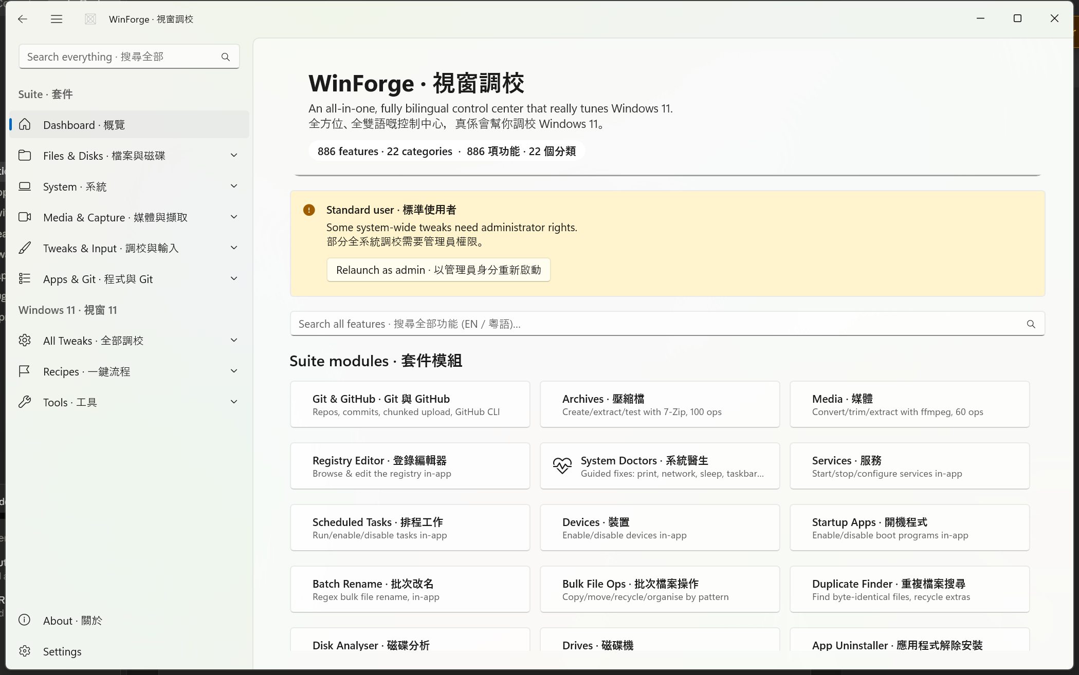Select Files & Disks in the sidebar
Image resolution: width=1079 pixels, height=675 pixels.
point(129,156)
